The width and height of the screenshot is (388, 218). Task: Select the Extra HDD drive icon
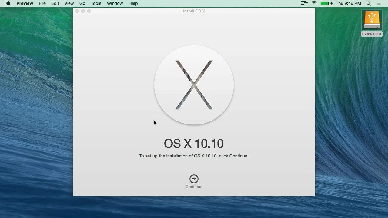[372, 20]
